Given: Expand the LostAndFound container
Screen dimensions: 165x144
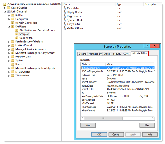Looking at the screenshot, I should tap(9, 46).
